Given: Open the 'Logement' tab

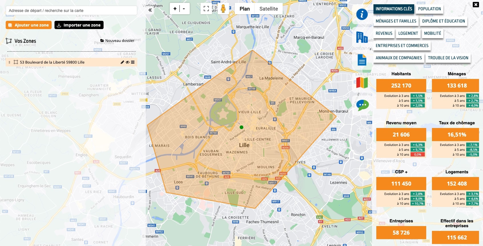Looking at the screenshot, I should [x=408, y=33].
